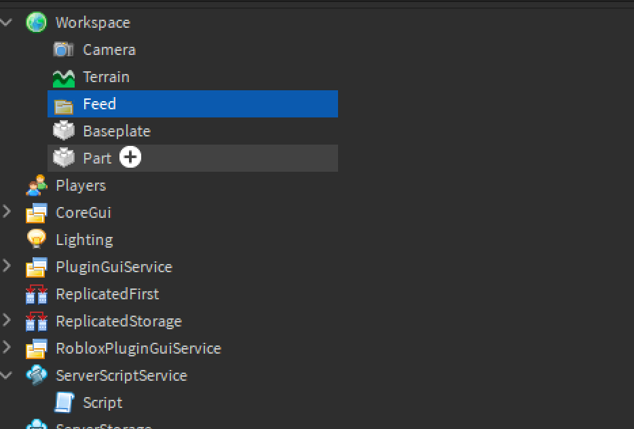Click the Players service icon
634x429 pixels.
[x=36, y=185]
